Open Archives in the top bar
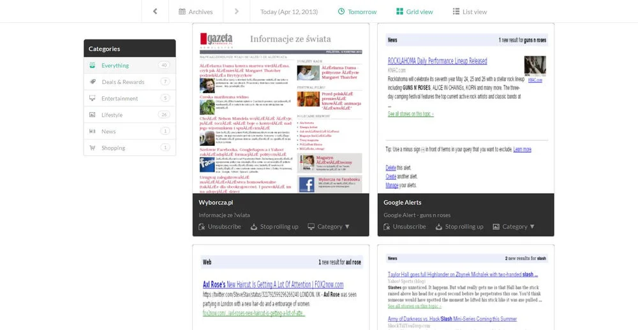The width and height of the screenshot is (638, 330). (x=196, y=11)
